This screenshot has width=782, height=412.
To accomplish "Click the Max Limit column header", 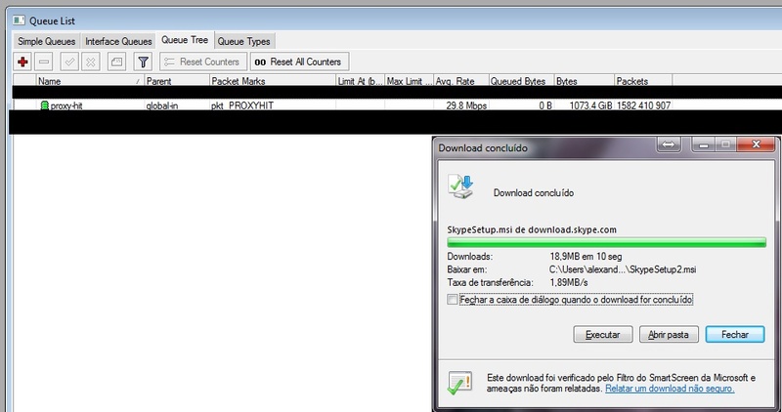I will tap(410, 81).
